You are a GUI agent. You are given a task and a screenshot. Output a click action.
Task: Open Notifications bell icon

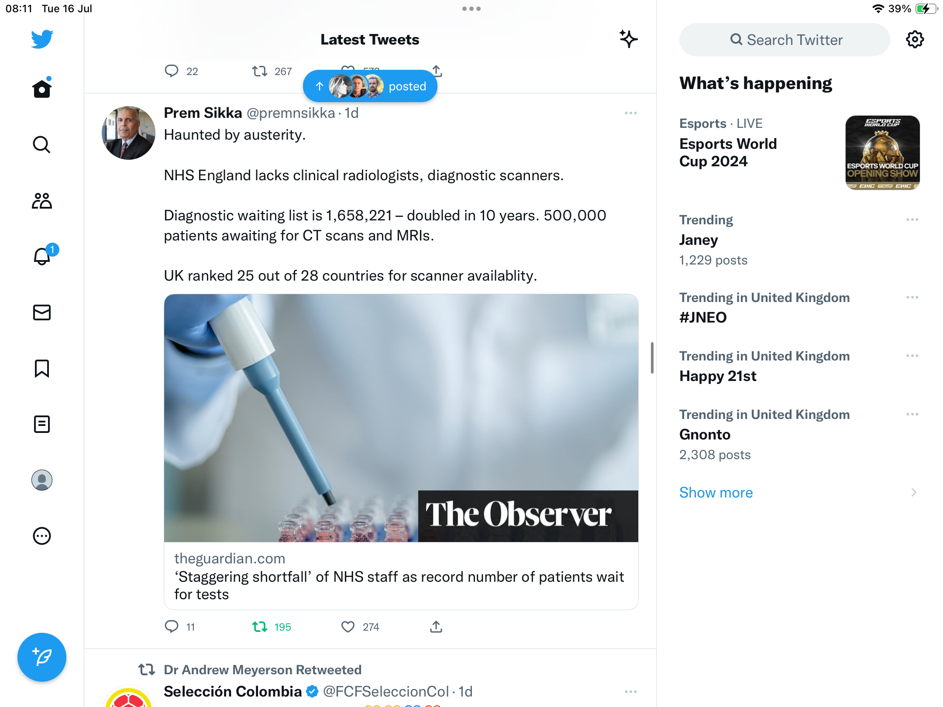point(42,257)
